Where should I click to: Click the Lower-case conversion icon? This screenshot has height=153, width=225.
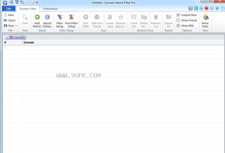pyautogui.click(x=110, y=17)
